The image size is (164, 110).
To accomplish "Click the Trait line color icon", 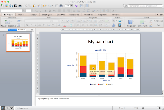I will coord(151,25).
